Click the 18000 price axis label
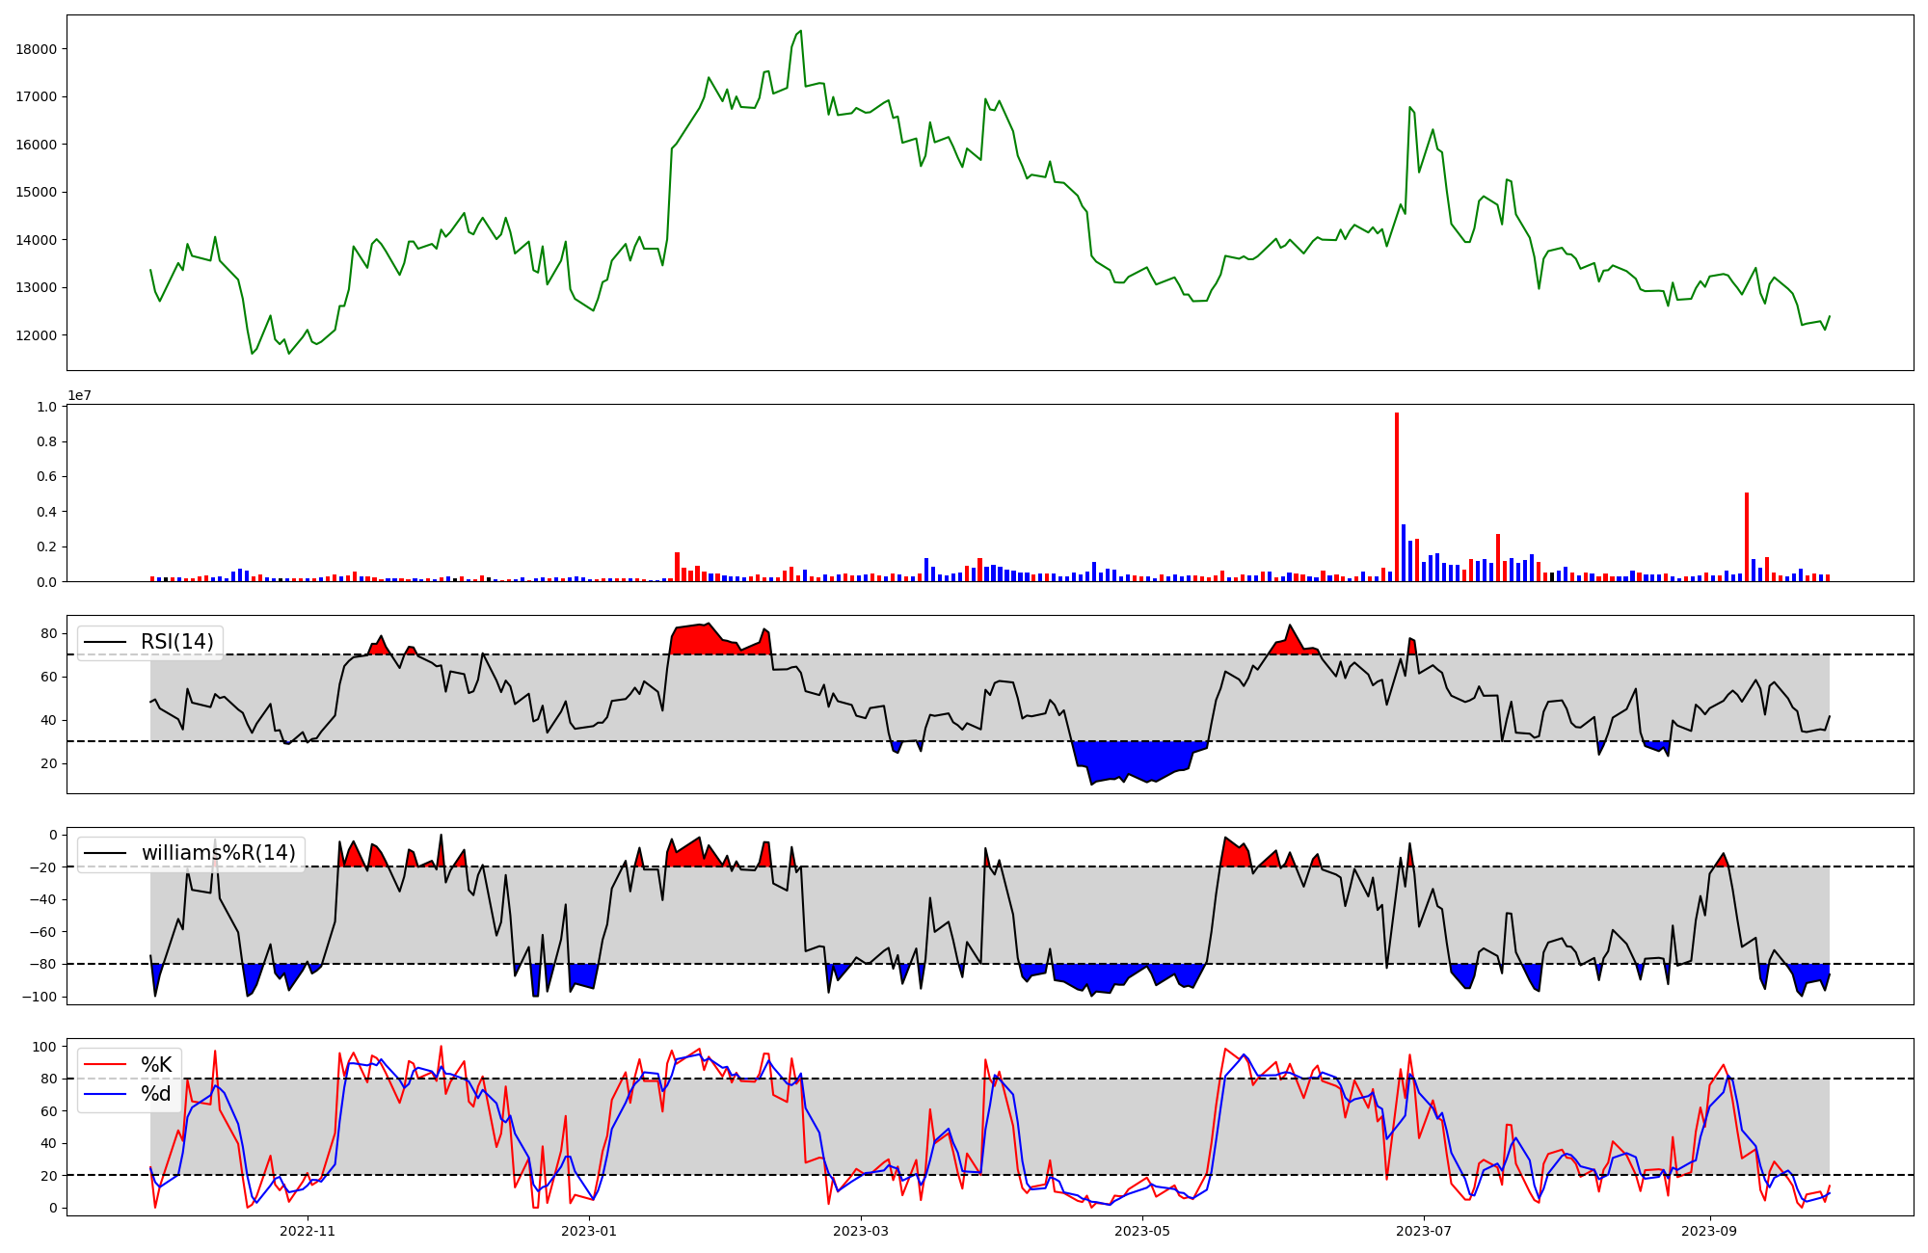This screenshot has width=1928, height=1253. click(x=37, y=49)
